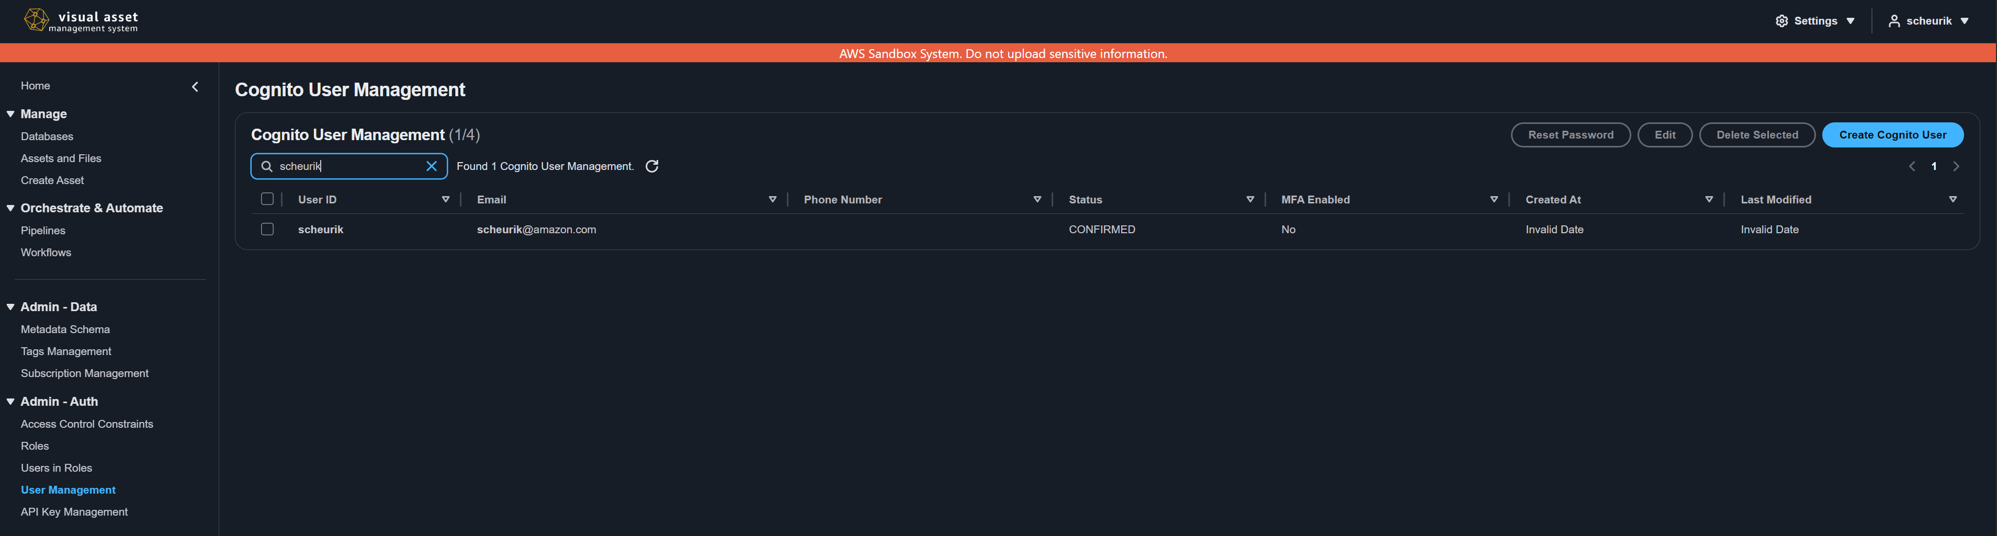
Task: Click the Delete Selected button
Action: [x=1757, y=135]
